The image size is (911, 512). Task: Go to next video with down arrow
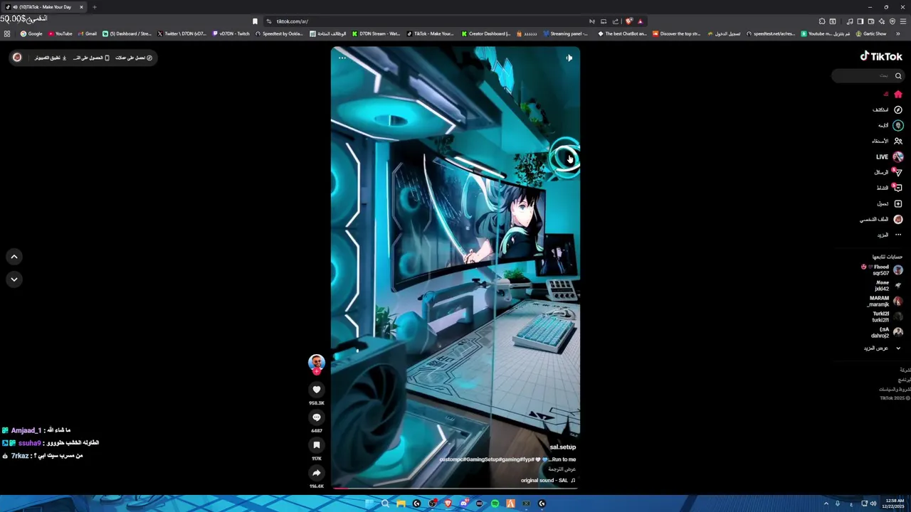(14, 279)
